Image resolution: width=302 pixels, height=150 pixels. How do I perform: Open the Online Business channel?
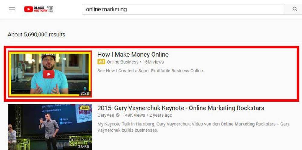pyautogui.click(x=123, y=62)
